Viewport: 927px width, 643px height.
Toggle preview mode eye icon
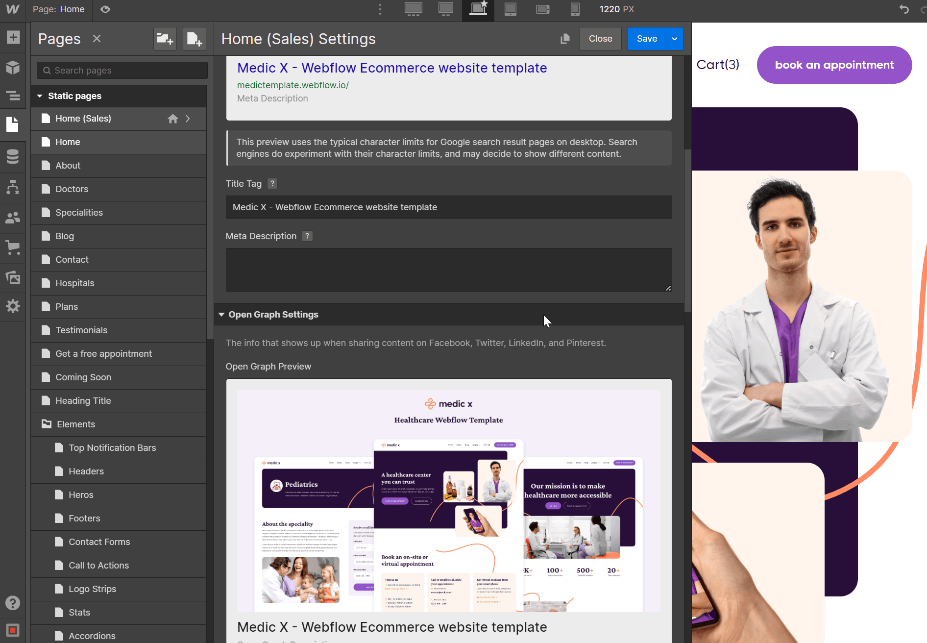pos(105,9)
